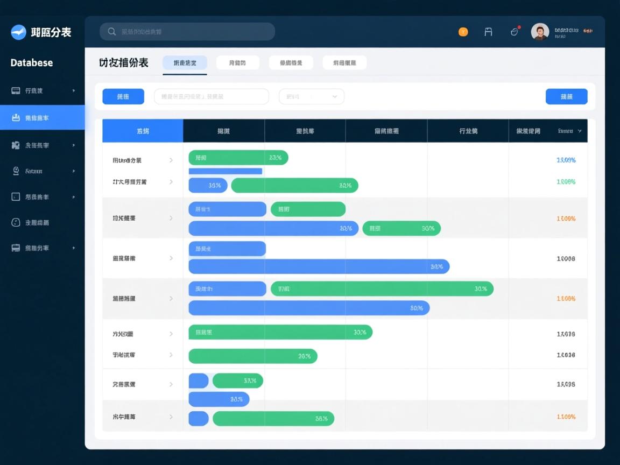Switch to the second tab beside page title
Viewport: 620px width, 465px height.
coord(237,63)
